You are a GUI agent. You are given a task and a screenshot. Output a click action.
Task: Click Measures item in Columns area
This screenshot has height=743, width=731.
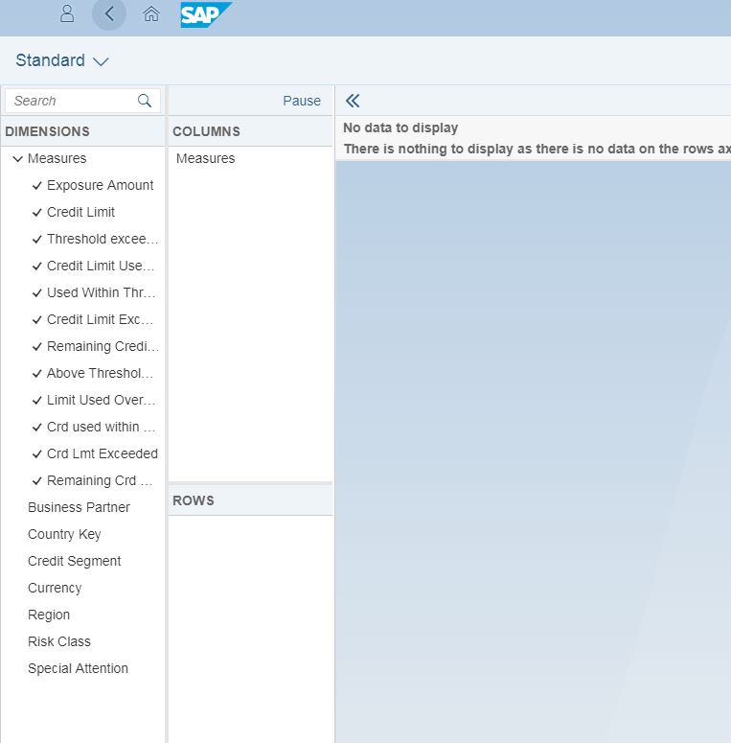205,158
